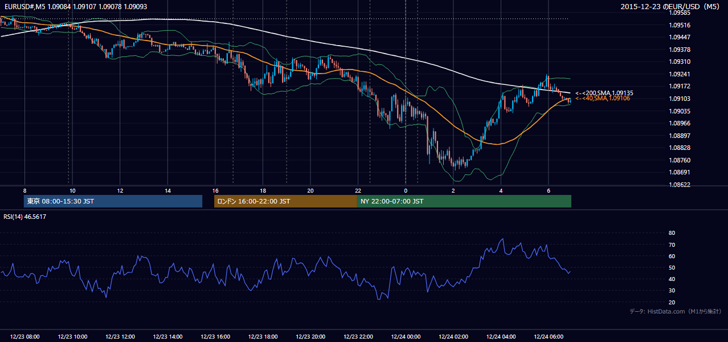Select the 12/24 06:00 bottom time label
The height and width of the screenshot is (342, 728).
tap(548, 337)
